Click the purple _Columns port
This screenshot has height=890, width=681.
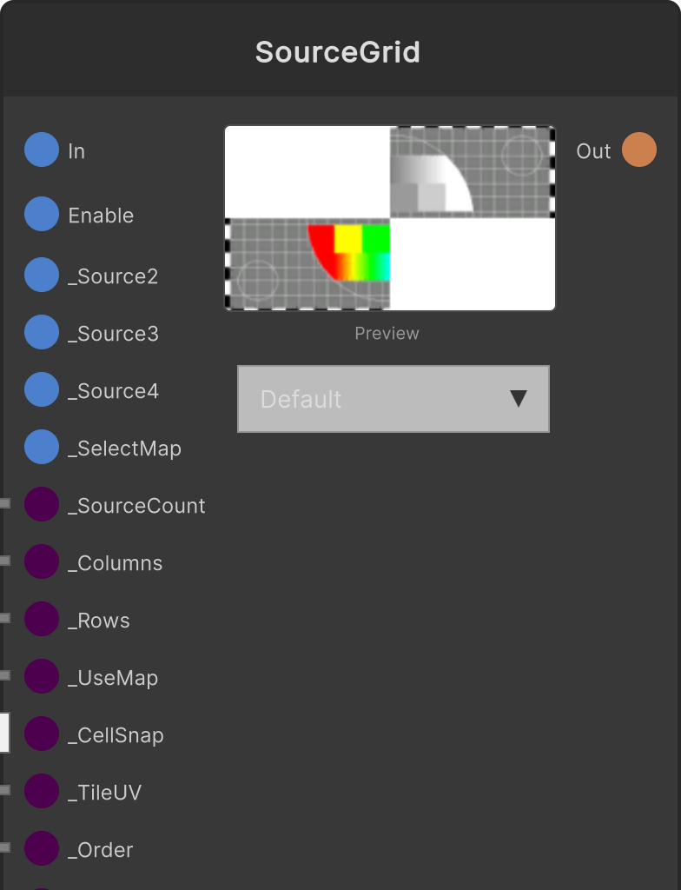[42, 561]
